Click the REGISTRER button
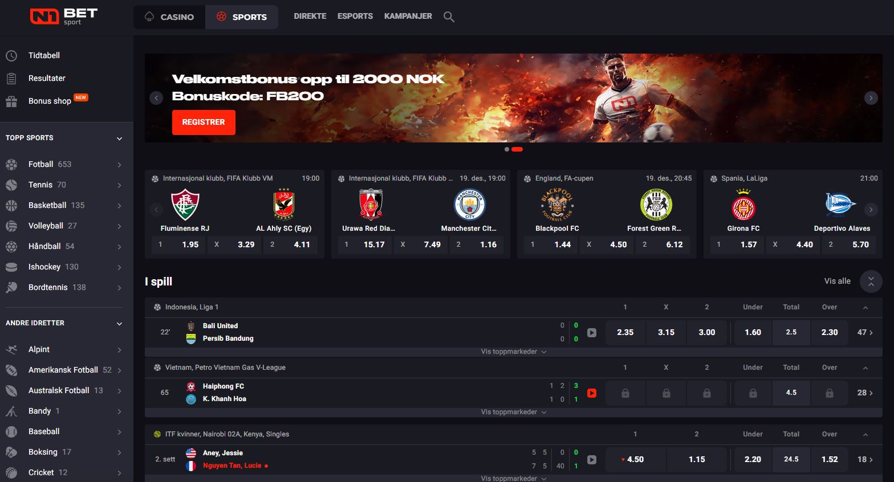Viewport: 894px width, 482px height. (204, 122)
